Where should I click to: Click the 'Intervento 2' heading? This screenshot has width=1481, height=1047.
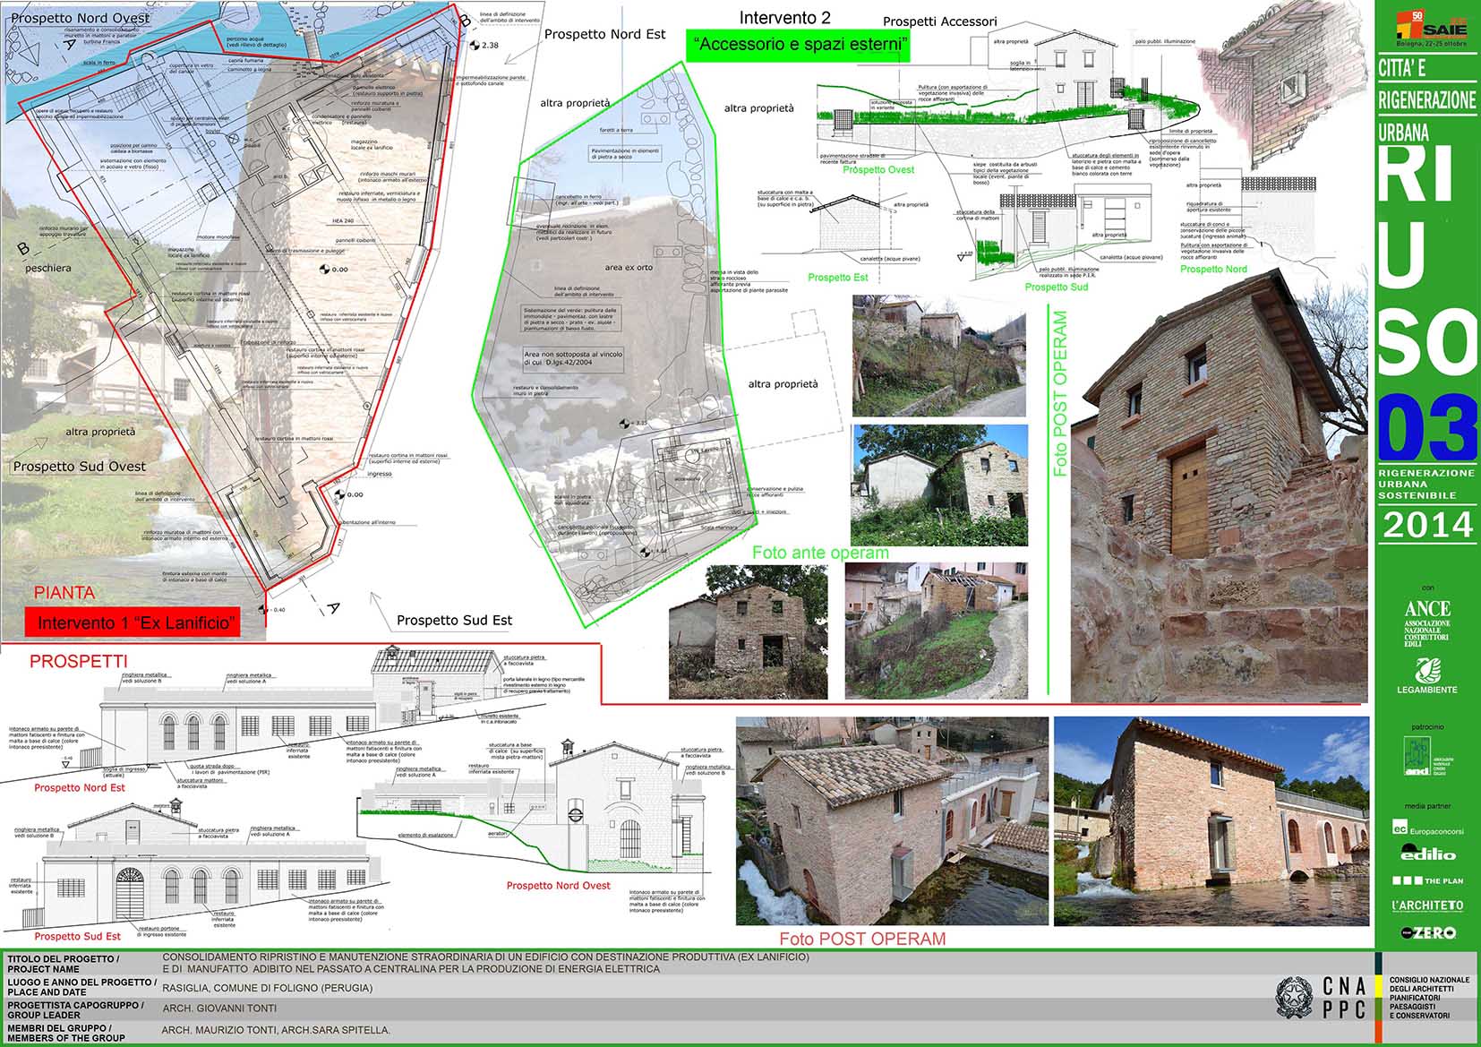point(784,18)
